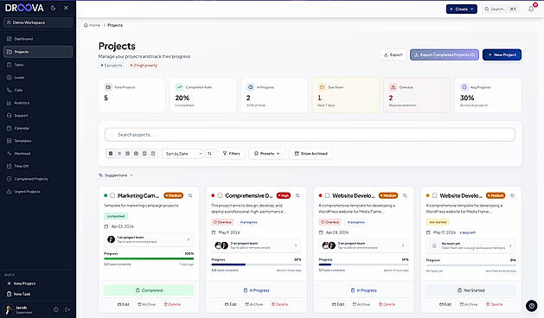The width and height of the screenshot is (544, 318).
Task: Expand team row on overdue Website Develo... card
Action: click(x=363, y=245)
